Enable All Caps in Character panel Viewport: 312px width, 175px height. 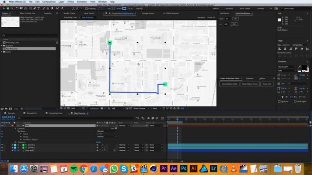(291, 97)
